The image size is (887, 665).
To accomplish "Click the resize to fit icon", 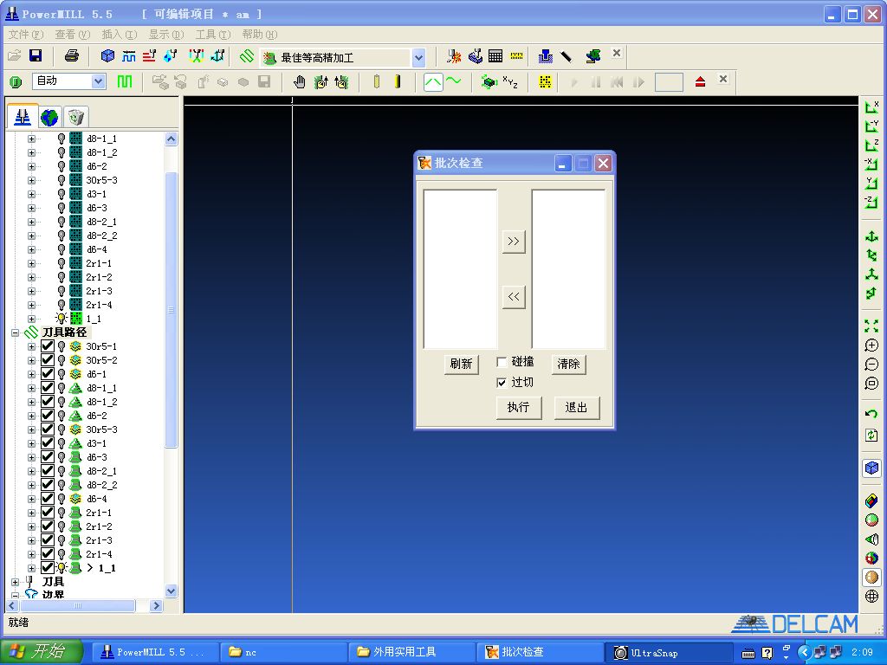I will click(871, 326).
